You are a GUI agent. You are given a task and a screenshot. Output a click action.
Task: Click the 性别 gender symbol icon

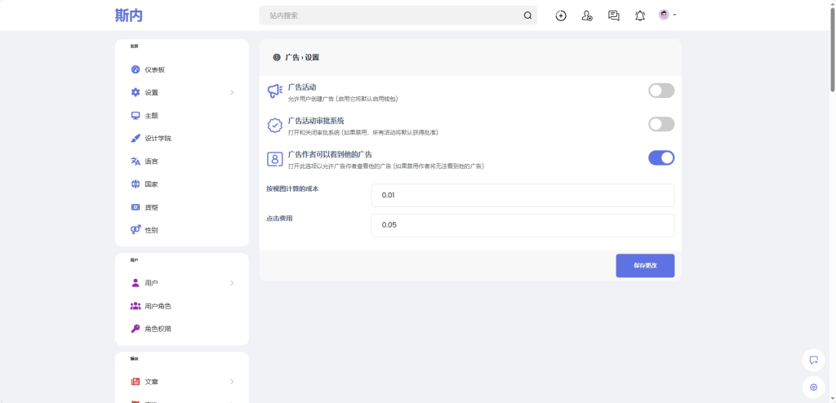(x=136, y=230)
